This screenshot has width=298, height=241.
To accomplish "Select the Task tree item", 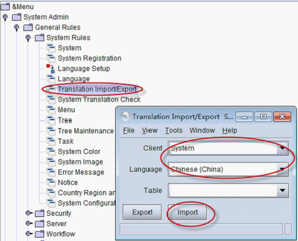I will click(x=66, y=141).
